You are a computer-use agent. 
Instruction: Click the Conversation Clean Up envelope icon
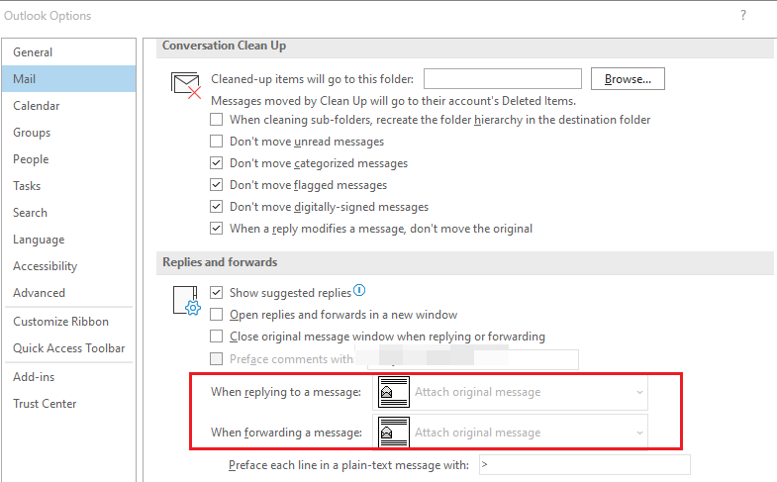(186, 85)
